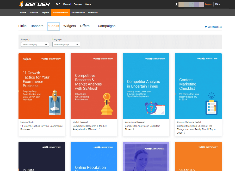Click the orange SEMrush ebook cover in bottom row
Image resolution: width=235 pixels, height=171 pixels.
[198, 156]
